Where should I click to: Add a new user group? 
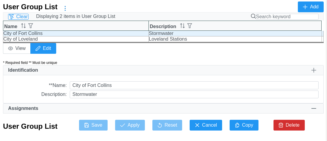(310, 7)
